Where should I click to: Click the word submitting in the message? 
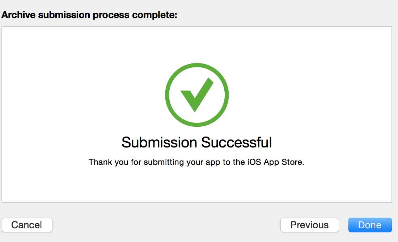point(164,162)
